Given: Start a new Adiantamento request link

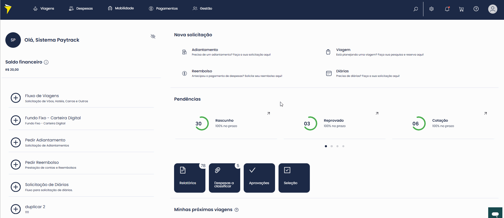Looking at the screenshot, I should tap(231, 52).
